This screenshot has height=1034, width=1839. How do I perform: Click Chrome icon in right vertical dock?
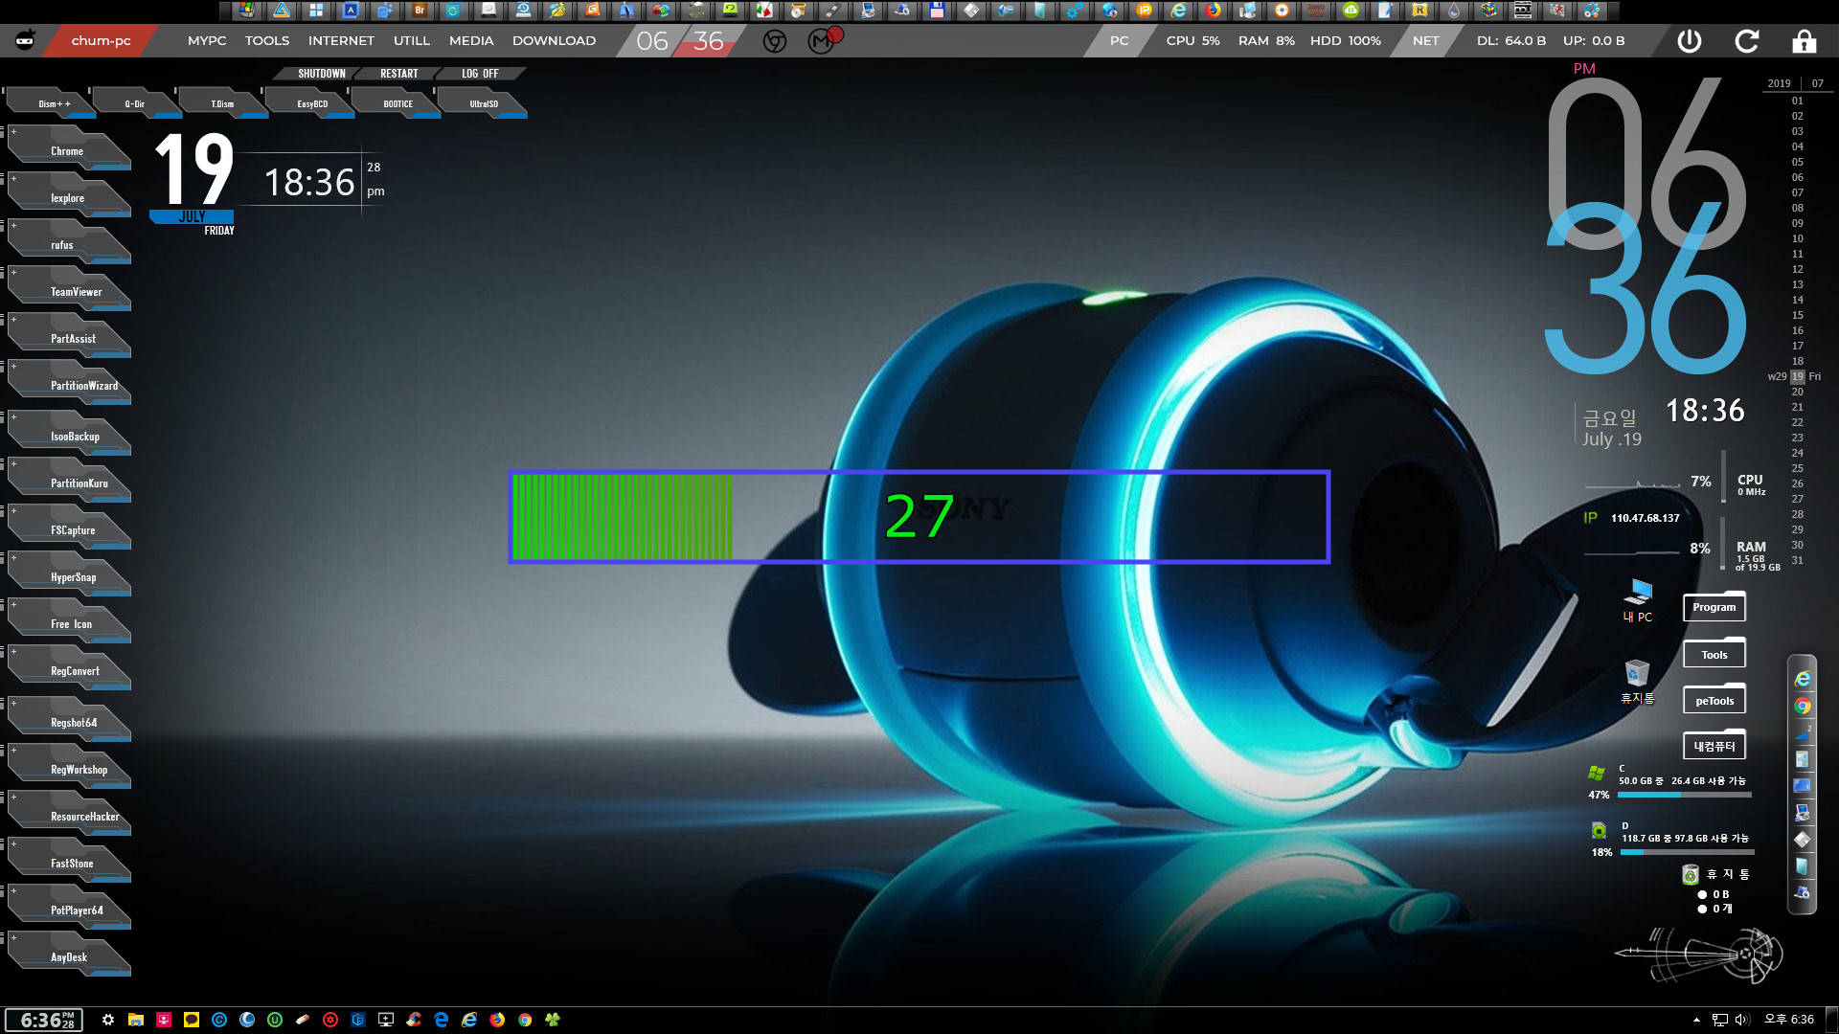1803,706
